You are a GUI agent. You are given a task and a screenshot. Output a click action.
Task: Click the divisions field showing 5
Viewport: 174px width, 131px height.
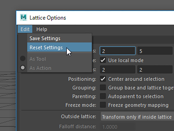tap(155, 51)
